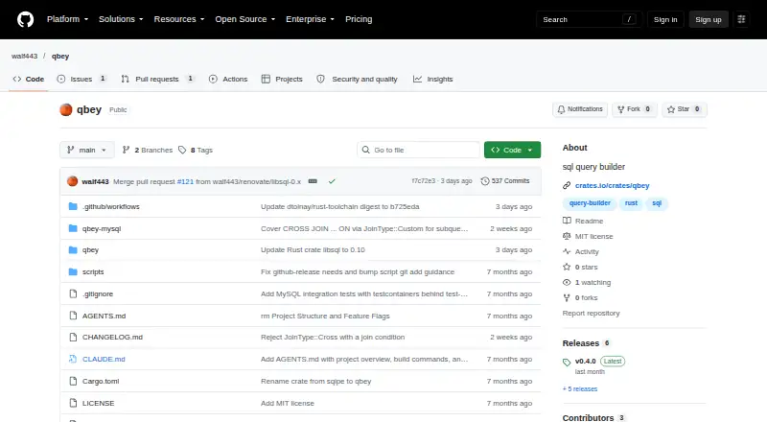The width and height of the screenshot is (767, 422).
Task: Open the GitHub home logo
Action: point(26,19)
